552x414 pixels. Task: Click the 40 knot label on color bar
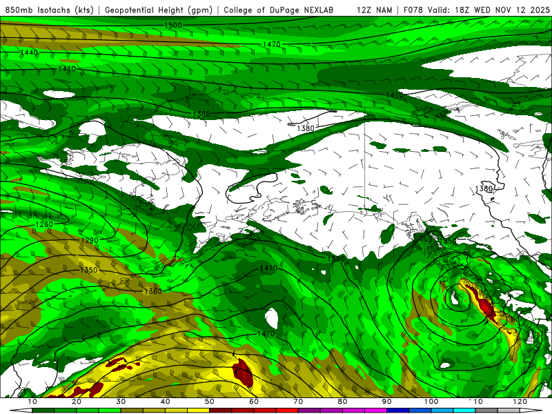(165, 402)
